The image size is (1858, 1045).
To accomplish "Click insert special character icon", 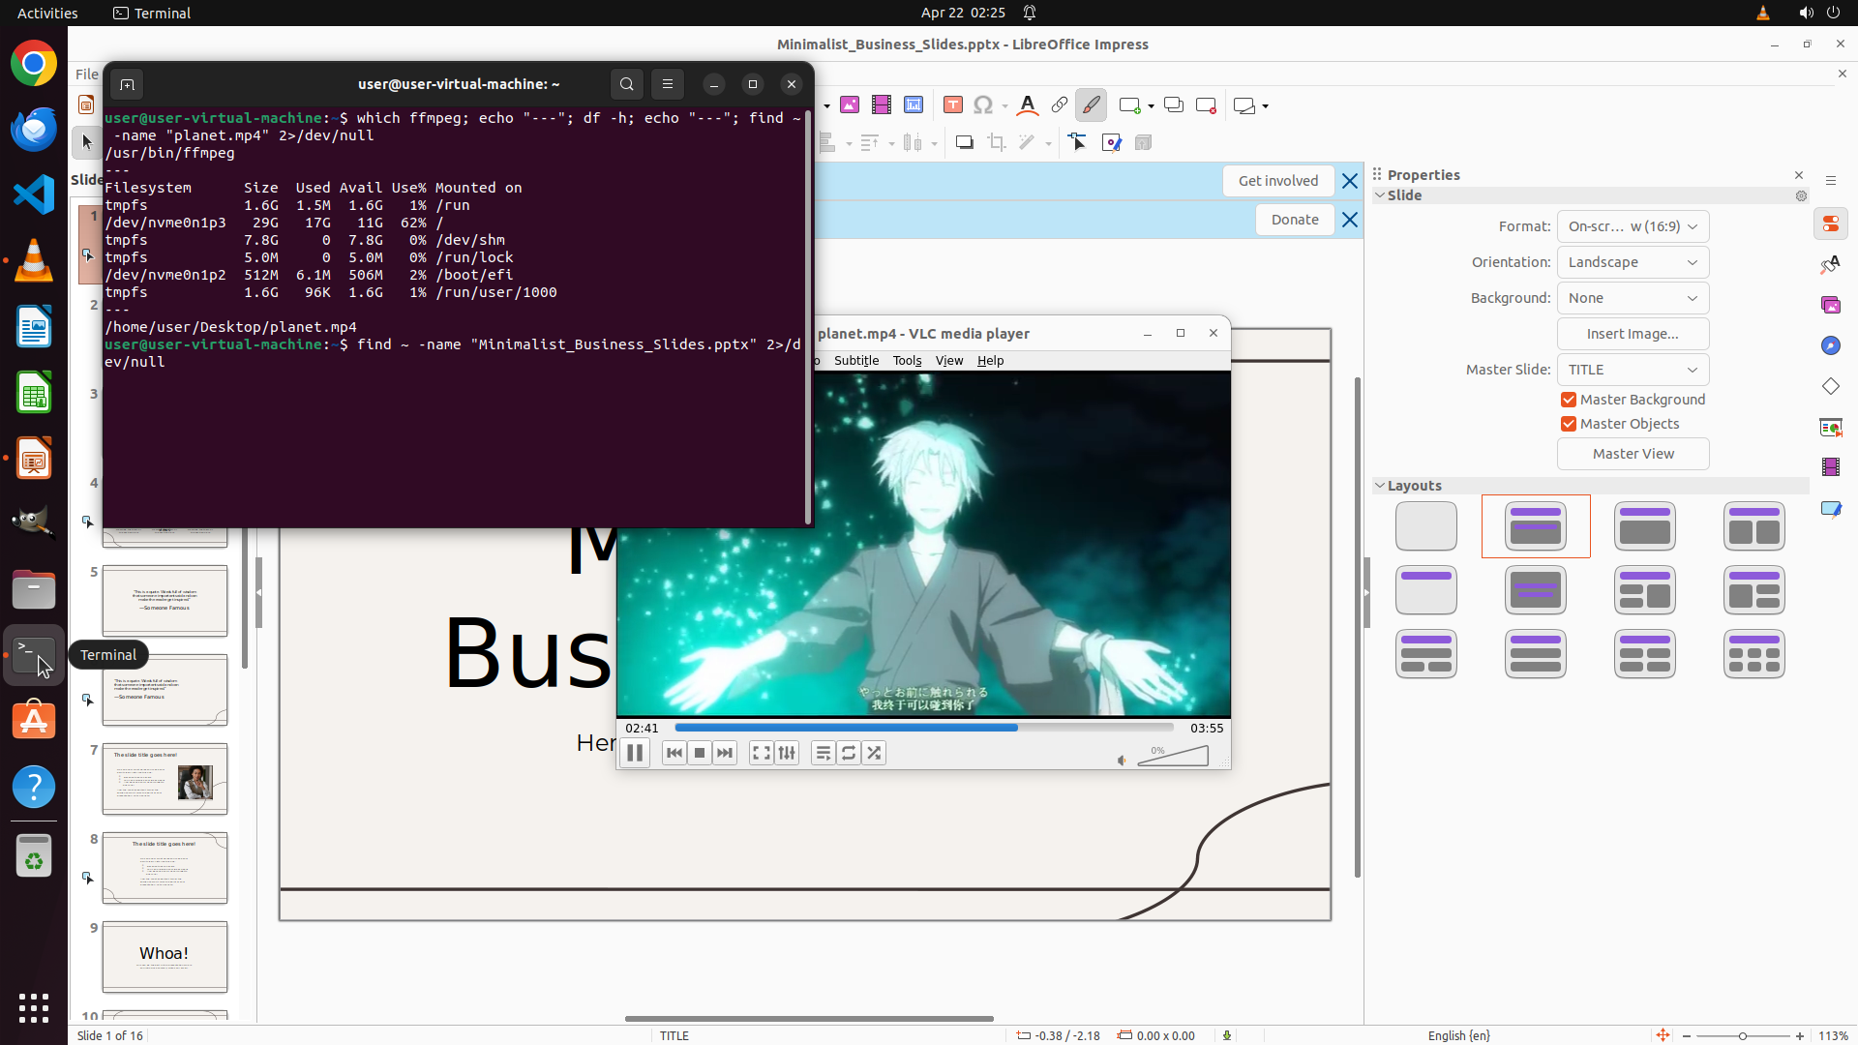I will pos(983,105).
